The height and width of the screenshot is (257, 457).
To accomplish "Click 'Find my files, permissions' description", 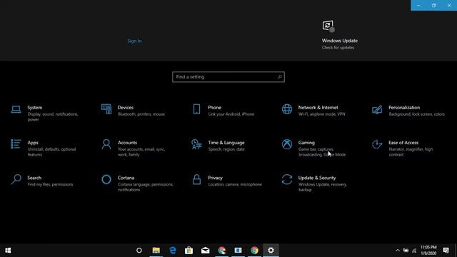I will pyautogui.click(x=50, y=184).
